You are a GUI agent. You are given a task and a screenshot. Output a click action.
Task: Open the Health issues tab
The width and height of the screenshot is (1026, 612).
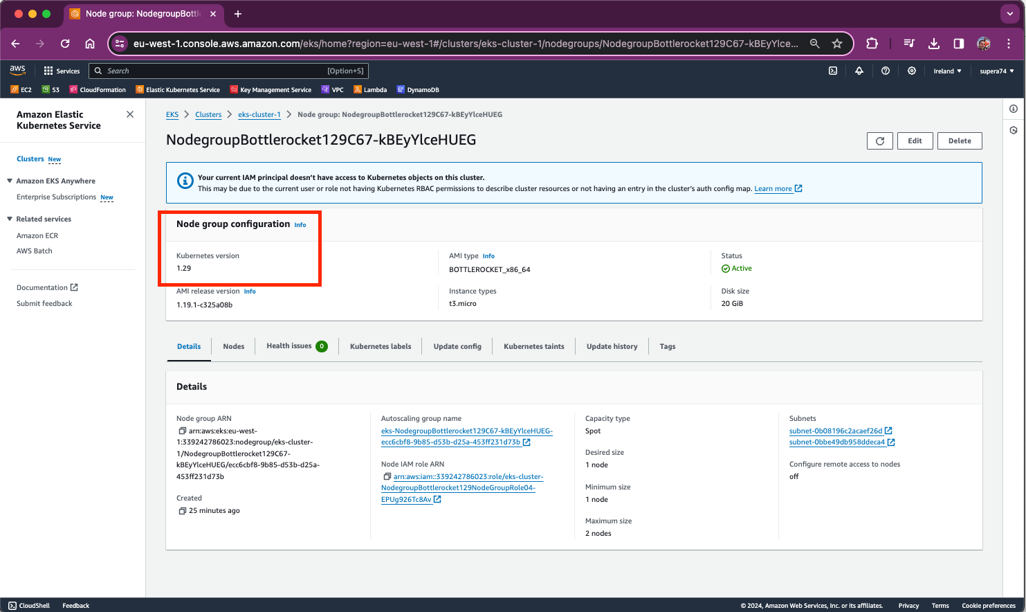click(297, 346)
